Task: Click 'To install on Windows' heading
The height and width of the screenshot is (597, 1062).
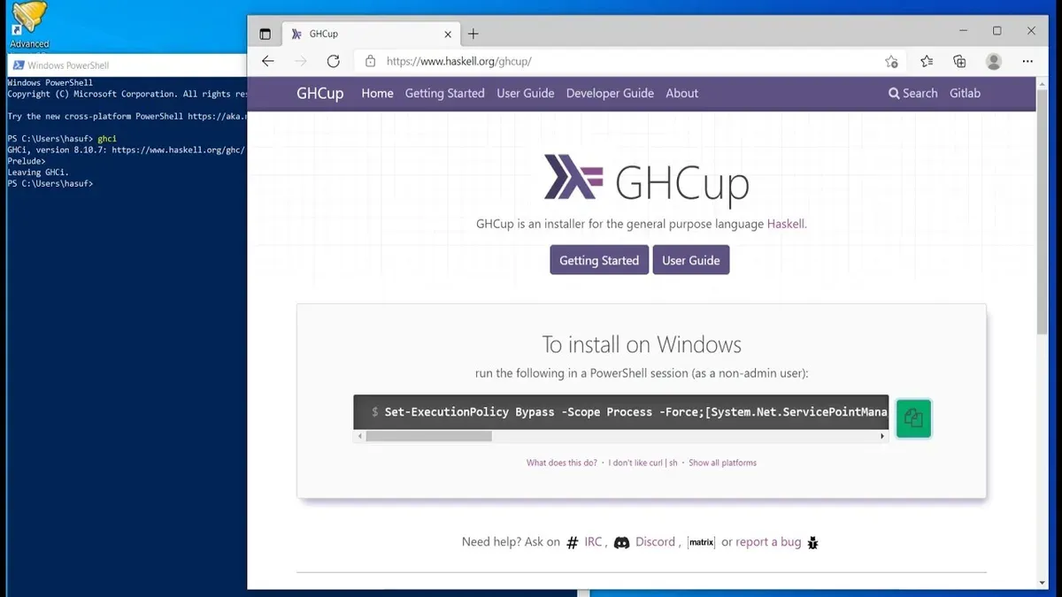Action: pyautogui.click(x=642, y=344)
